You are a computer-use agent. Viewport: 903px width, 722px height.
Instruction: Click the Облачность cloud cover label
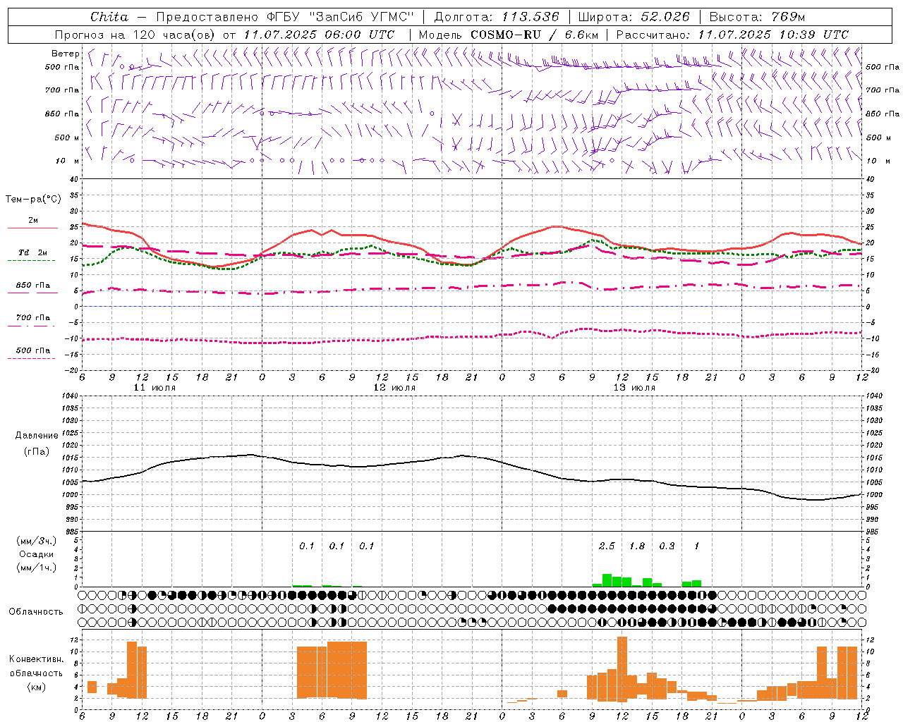36,612
